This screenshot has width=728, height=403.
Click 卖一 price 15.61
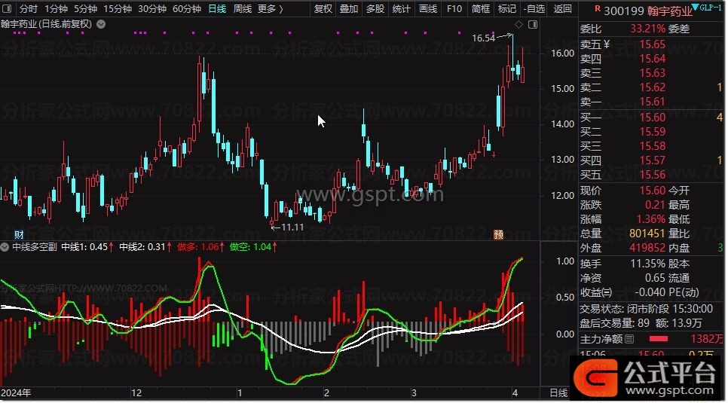[653, 102]
